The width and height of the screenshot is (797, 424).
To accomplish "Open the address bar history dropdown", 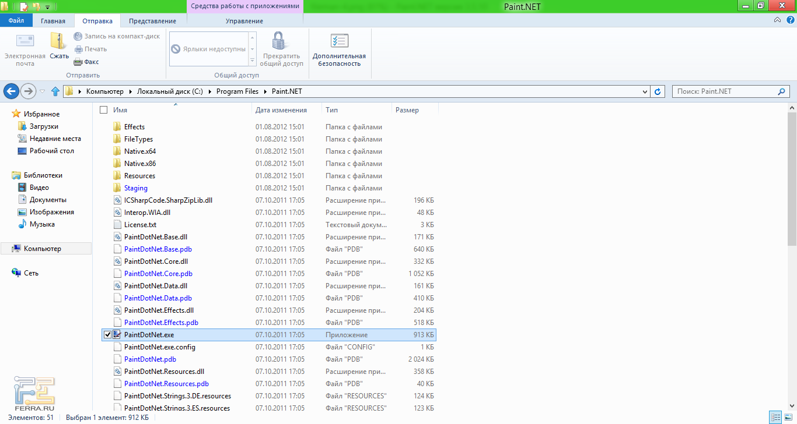I will pyautogui.click(x=645, y=91).
